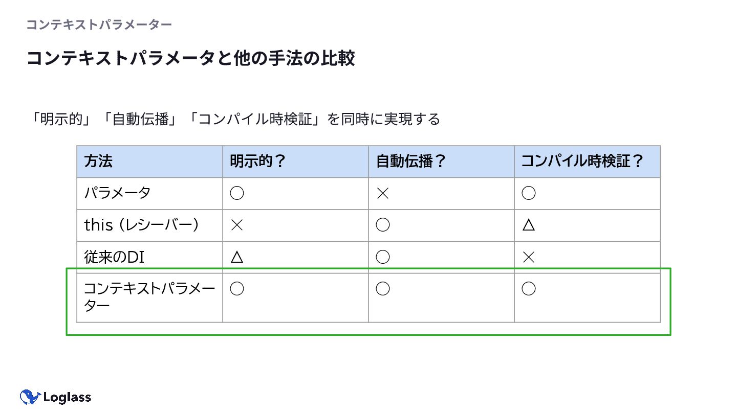Select the 従来のDI row label
Viewport: 737px width, 414px height.
(x=114, y=257)
